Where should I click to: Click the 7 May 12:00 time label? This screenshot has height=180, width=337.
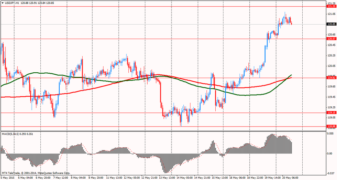60,178
